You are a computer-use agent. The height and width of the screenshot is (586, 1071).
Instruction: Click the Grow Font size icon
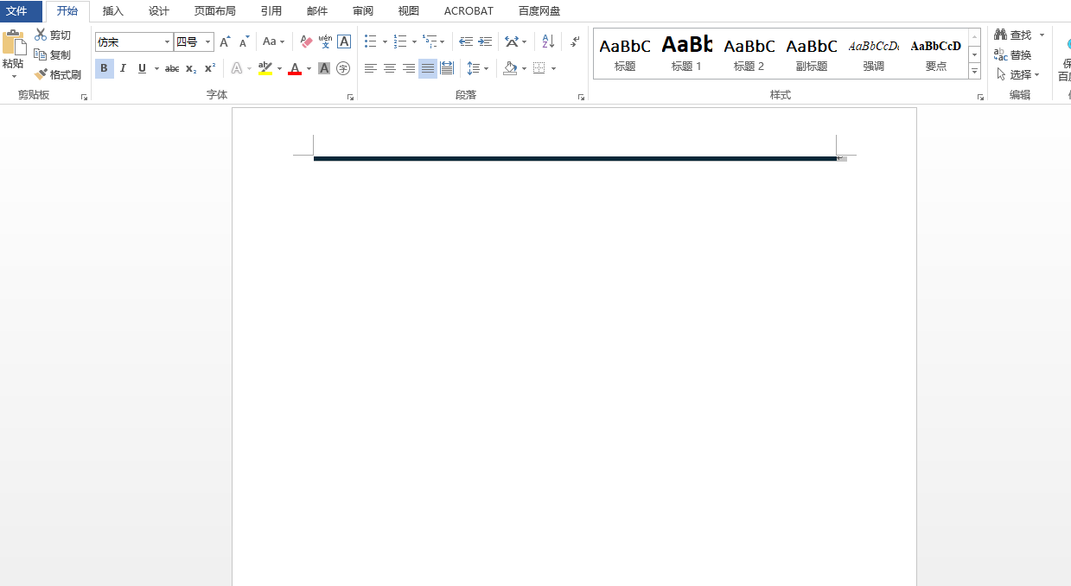pos(225,41)
